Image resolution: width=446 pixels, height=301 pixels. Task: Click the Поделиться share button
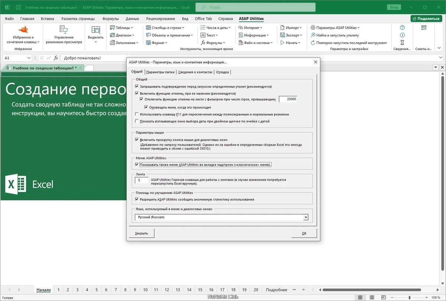[426, 19]
